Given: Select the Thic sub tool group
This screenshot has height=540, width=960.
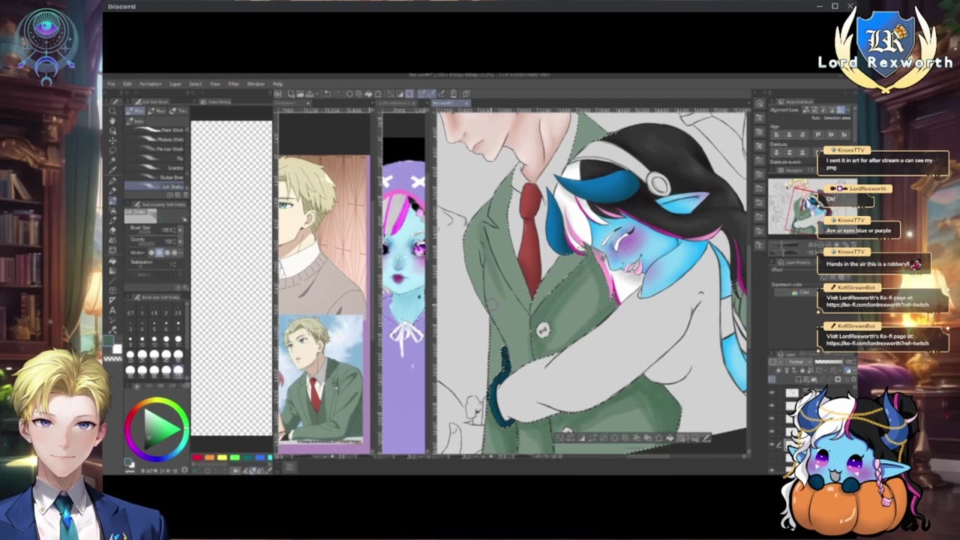Looking at the screenshot, I should (x=178, y=111).
